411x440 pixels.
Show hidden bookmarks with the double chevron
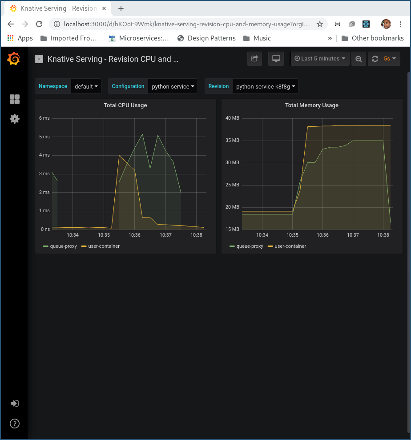(330, 38)
